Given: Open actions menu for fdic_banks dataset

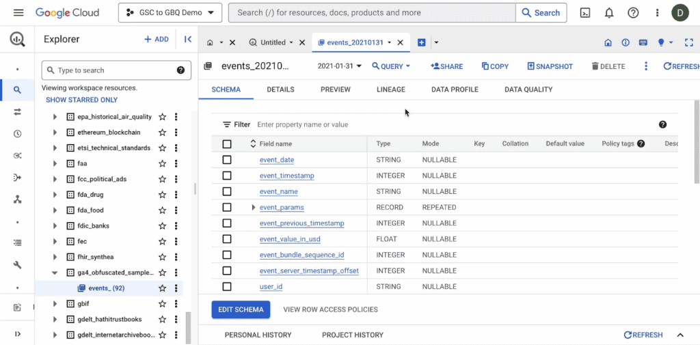Looking at the screenshot, I should (x=176, y=226).
